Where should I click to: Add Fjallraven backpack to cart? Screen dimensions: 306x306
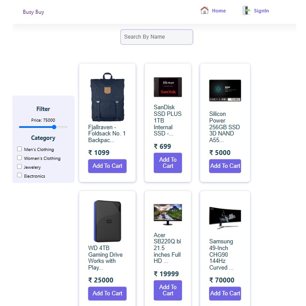tap(107, 166)
